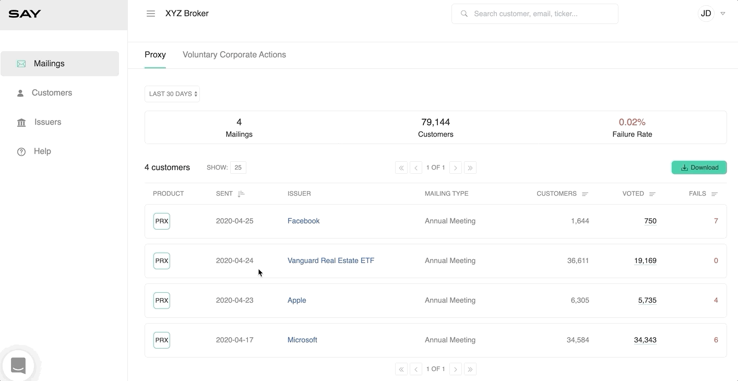This screenshot has width=738, height=381.
Task: Click bottom previous-page pagination arrow
Action: click(416, 369)
